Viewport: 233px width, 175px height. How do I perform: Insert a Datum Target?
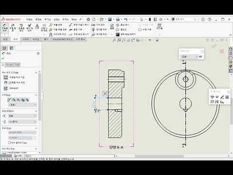coord(99,34)
